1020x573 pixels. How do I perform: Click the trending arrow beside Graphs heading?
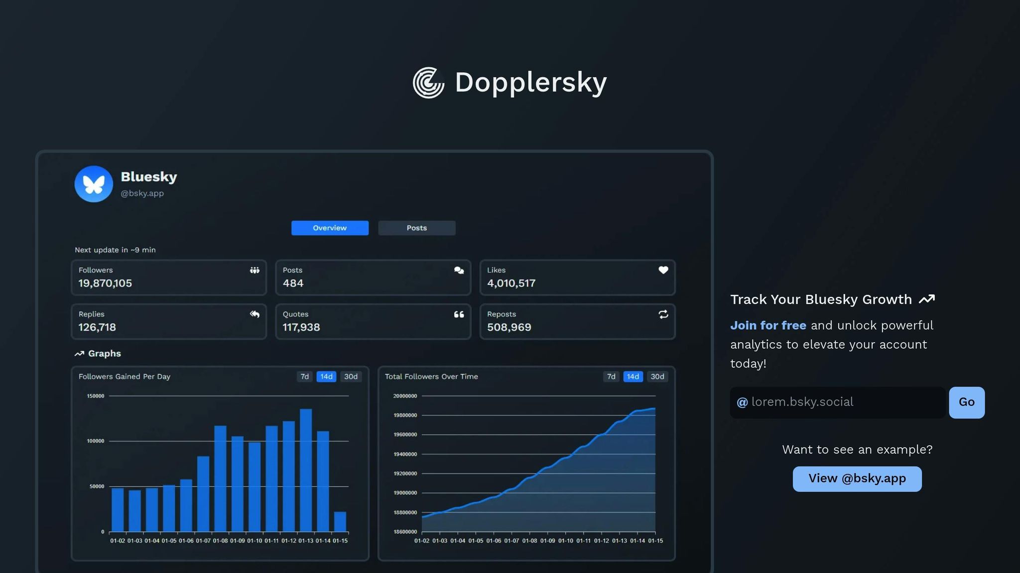[79, 354]
